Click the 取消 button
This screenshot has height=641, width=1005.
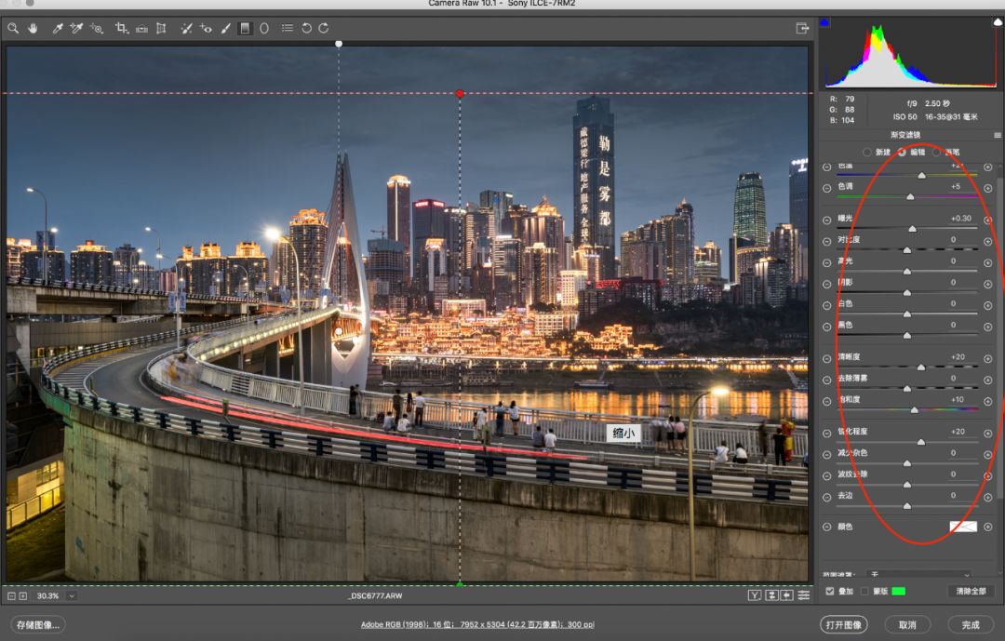click(907, 625)
